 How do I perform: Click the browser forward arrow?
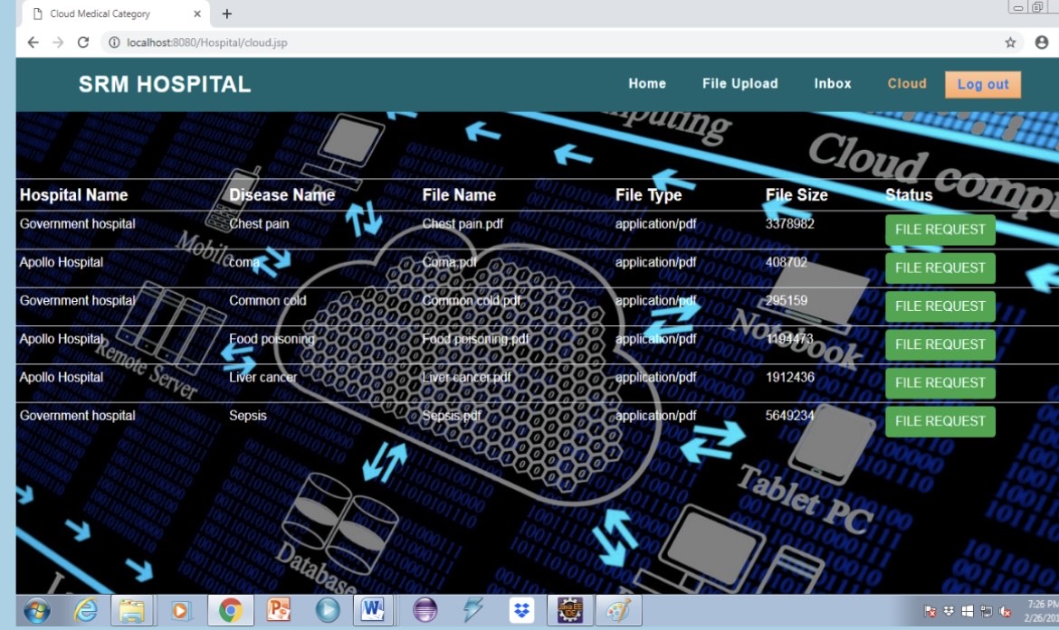(x=58, y=42)
